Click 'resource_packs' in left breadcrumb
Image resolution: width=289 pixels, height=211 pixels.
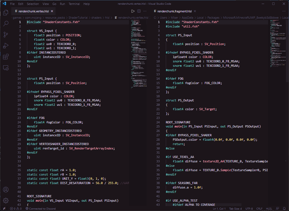click(x=55, y=18)
